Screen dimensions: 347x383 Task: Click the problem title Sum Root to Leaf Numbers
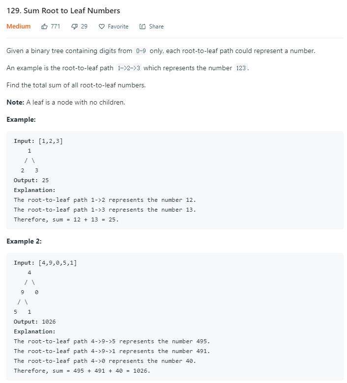[x=63, y=10]
